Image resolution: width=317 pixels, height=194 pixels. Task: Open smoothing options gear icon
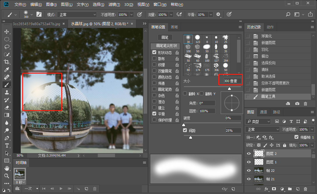(x=218, y=14)
